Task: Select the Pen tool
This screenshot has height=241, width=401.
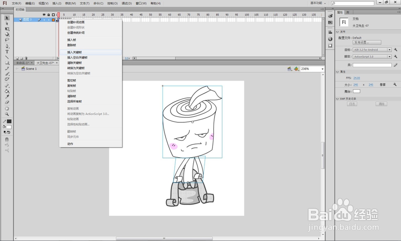Action: (x=7, y=46)
